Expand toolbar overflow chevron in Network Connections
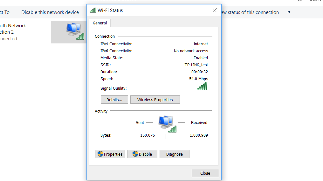 (289, 12)
